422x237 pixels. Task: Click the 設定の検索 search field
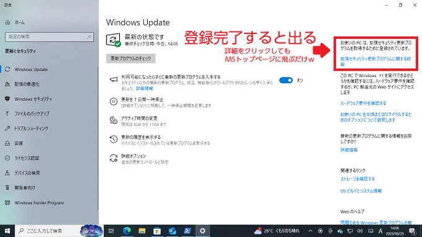pos(49,37)
